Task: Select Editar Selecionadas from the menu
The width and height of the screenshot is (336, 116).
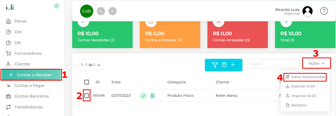Action: point(305,77)
